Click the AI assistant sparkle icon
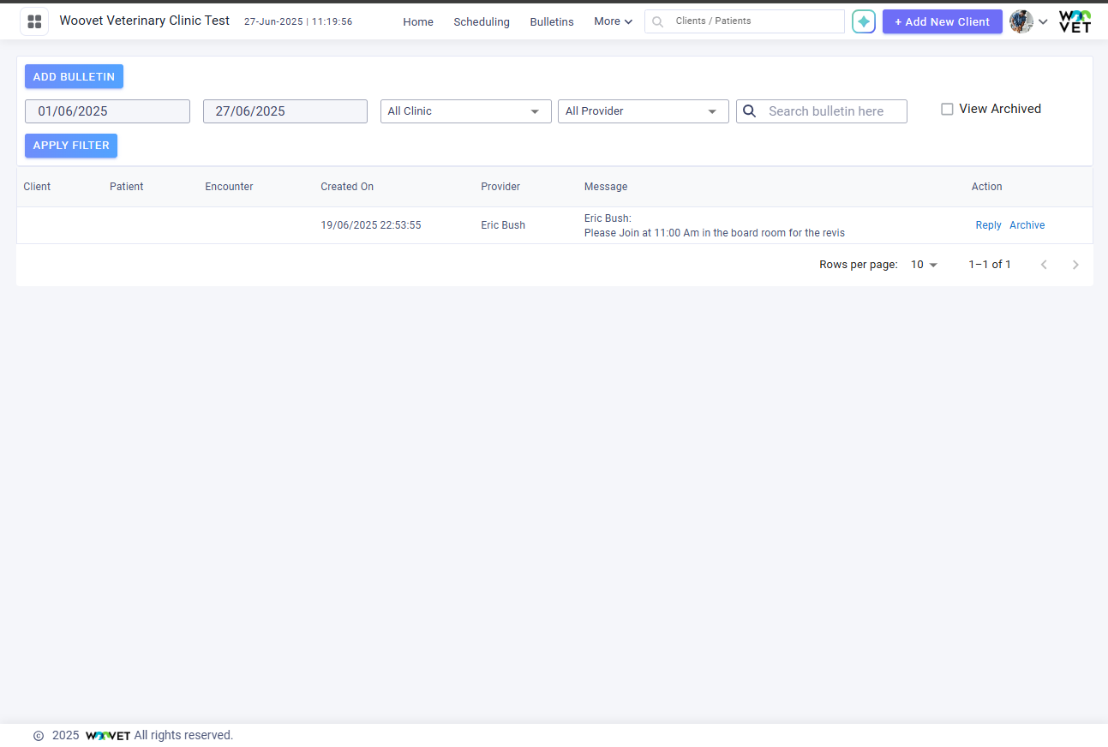1108x747 pixels. pos(863,21)
